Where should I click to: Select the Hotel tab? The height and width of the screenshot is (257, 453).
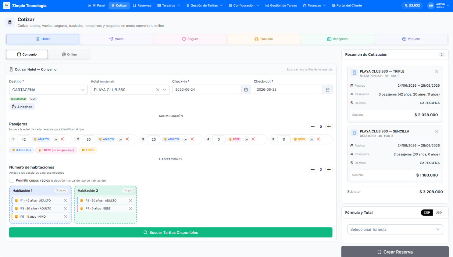point(43,39)
